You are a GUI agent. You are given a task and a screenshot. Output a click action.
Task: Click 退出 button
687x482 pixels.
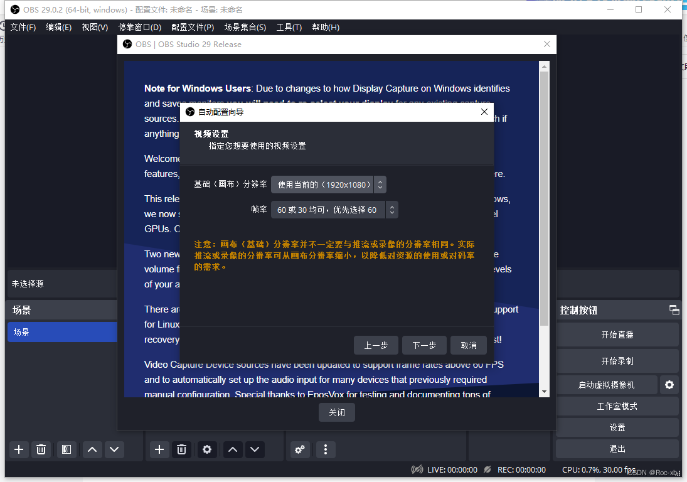(x=617, y=449)
